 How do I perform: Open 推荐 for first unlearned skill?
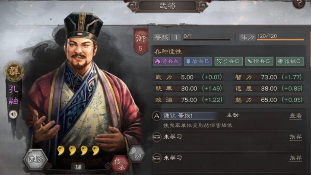[295, 137]
